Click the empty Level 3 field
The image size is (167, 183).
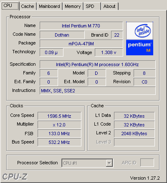tap(134, 142)
